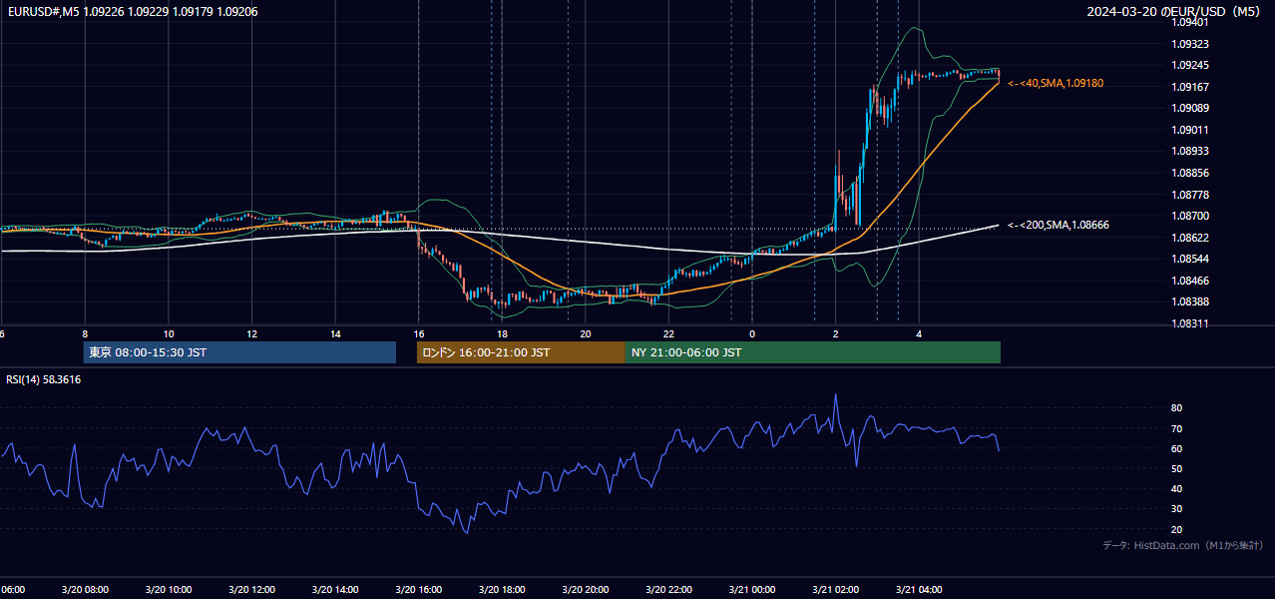This screenshot has height=599, width=1275.
Task: Click hour marker 18 under price chart
Action: (503, 333)
